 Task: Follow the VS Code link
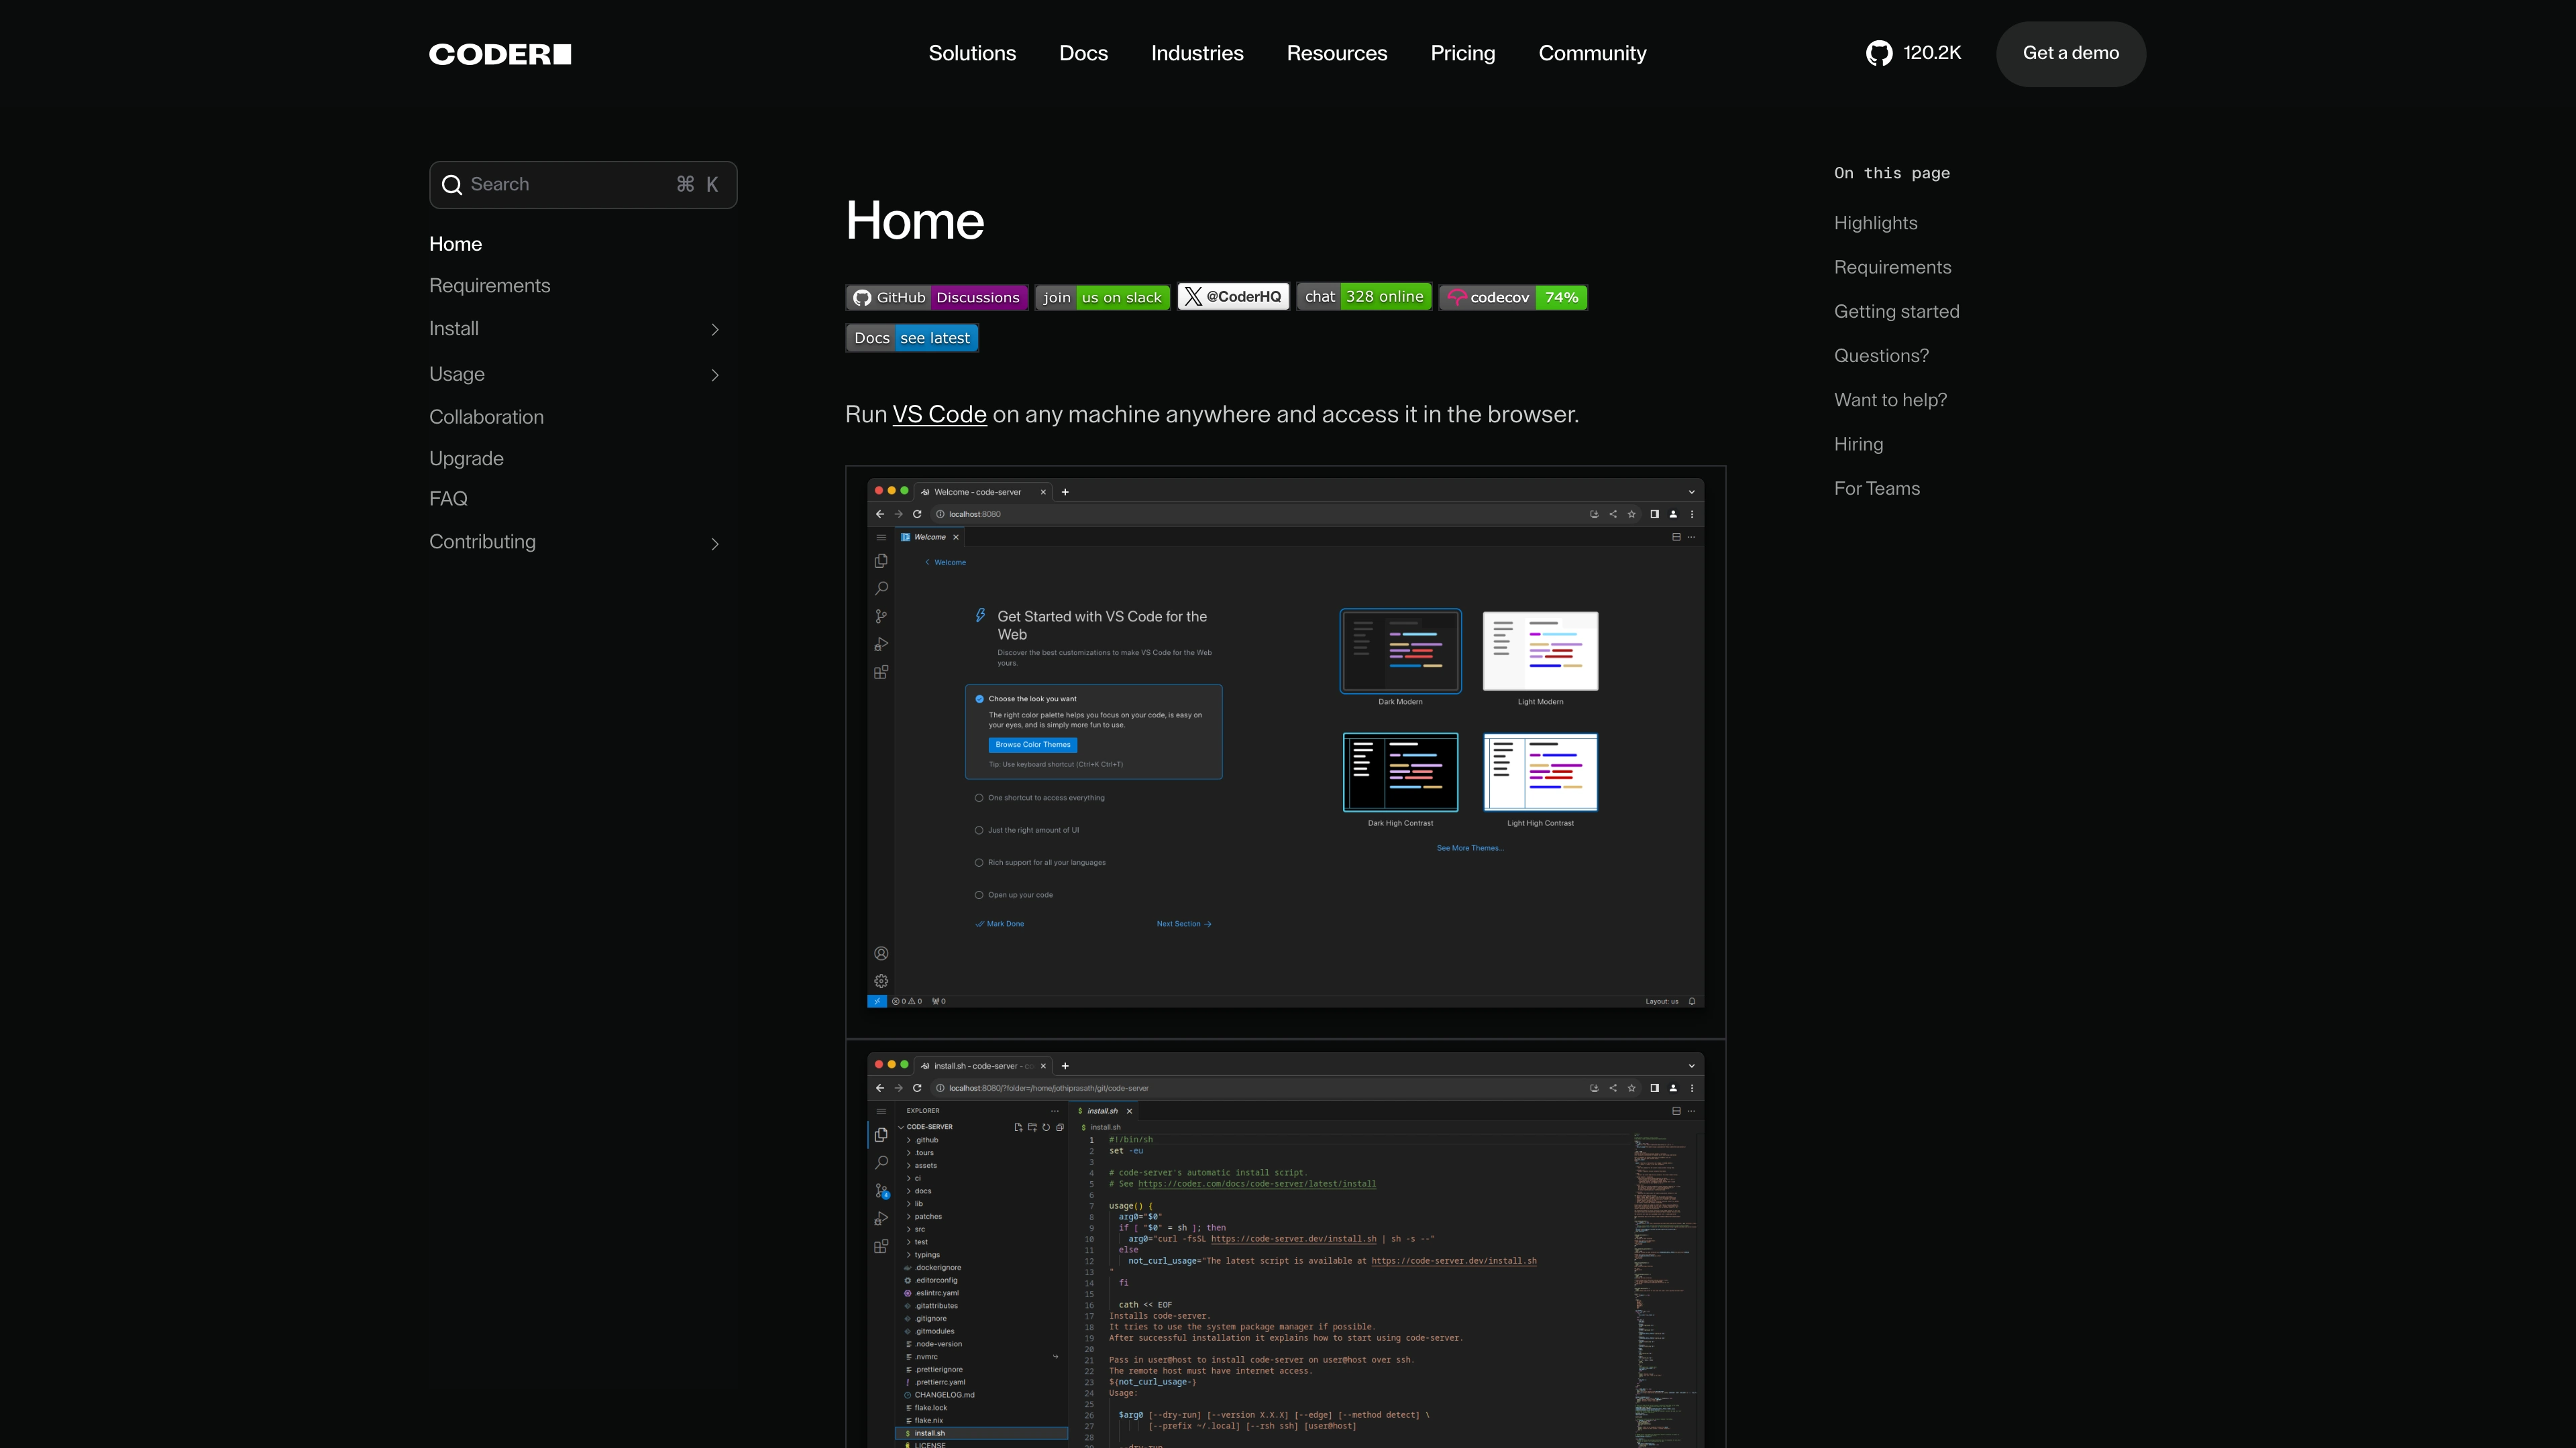tap(939, 415)
